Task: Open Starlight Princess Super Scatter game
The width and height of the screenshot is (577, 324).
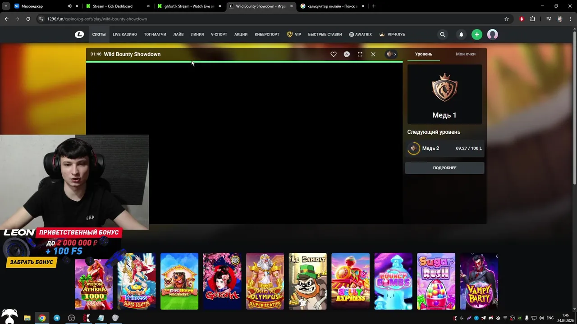Action: [137, 281]
